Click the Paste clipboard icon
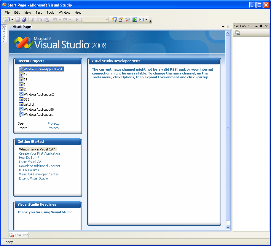Viewport: 271px width, 246px height. (47, 20)
